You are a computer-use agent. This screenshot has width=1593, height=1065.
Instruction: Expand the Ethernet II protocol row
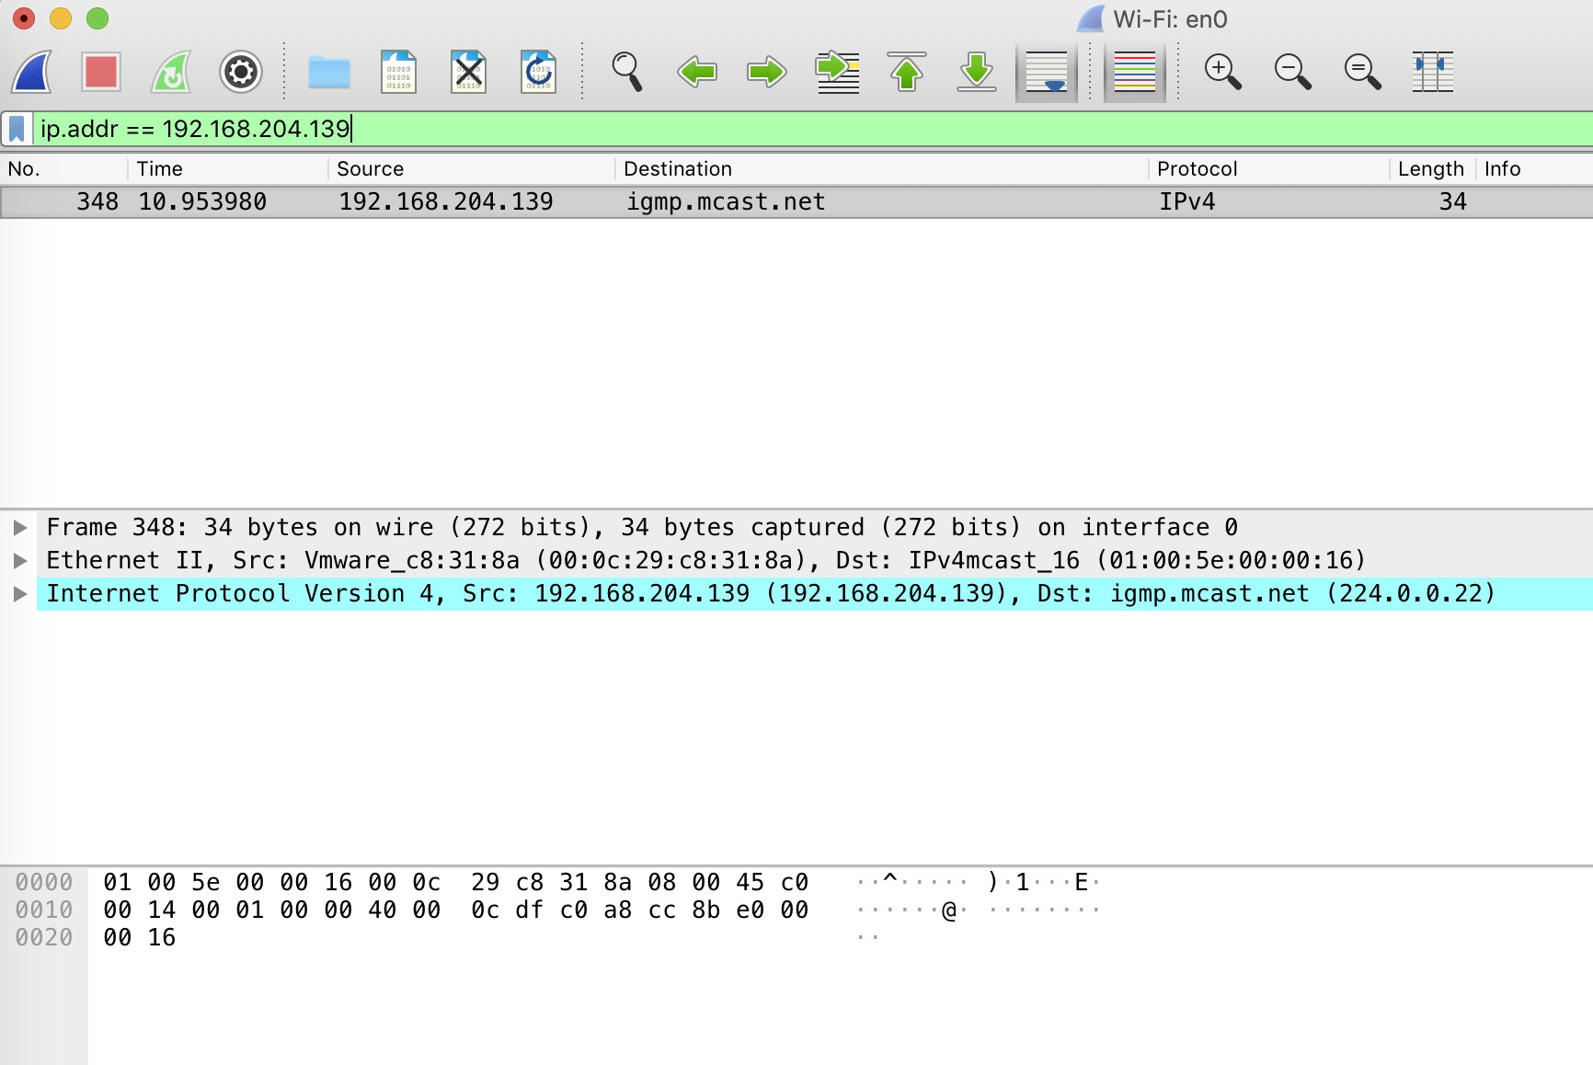click(x=20, y=560)
